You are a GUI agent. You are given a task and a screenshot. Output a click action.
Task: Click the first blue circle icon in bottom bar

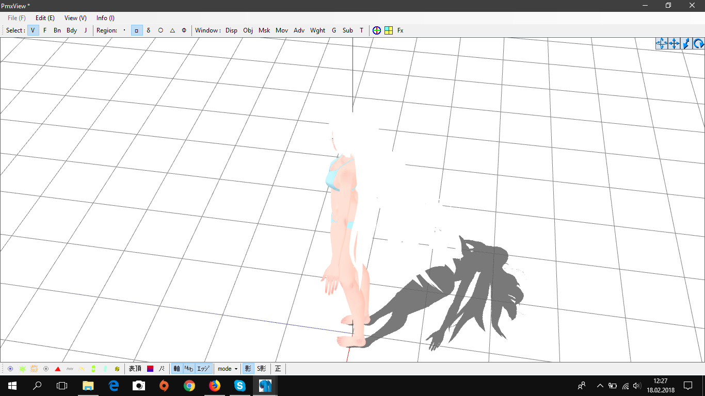(10, 369)
